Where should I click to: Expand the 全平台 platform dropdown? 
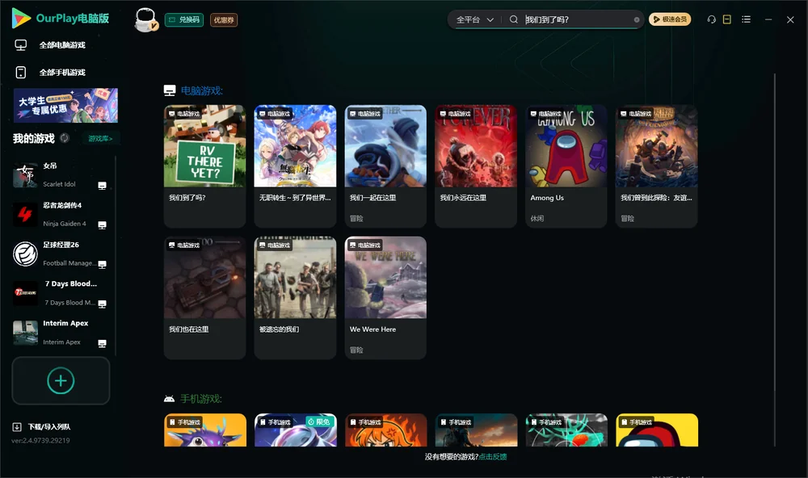pyautogui.click(x=474, y=19)
